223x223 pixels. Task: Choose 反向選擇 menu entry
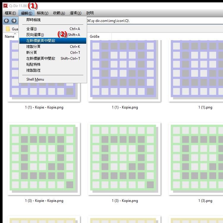[53, 35]
